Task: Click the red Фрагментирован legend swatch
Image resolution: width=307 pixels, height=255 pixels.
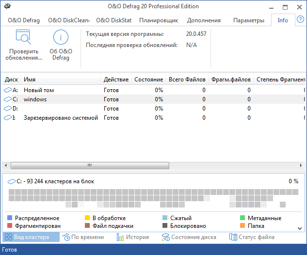Action: point(10,225)
